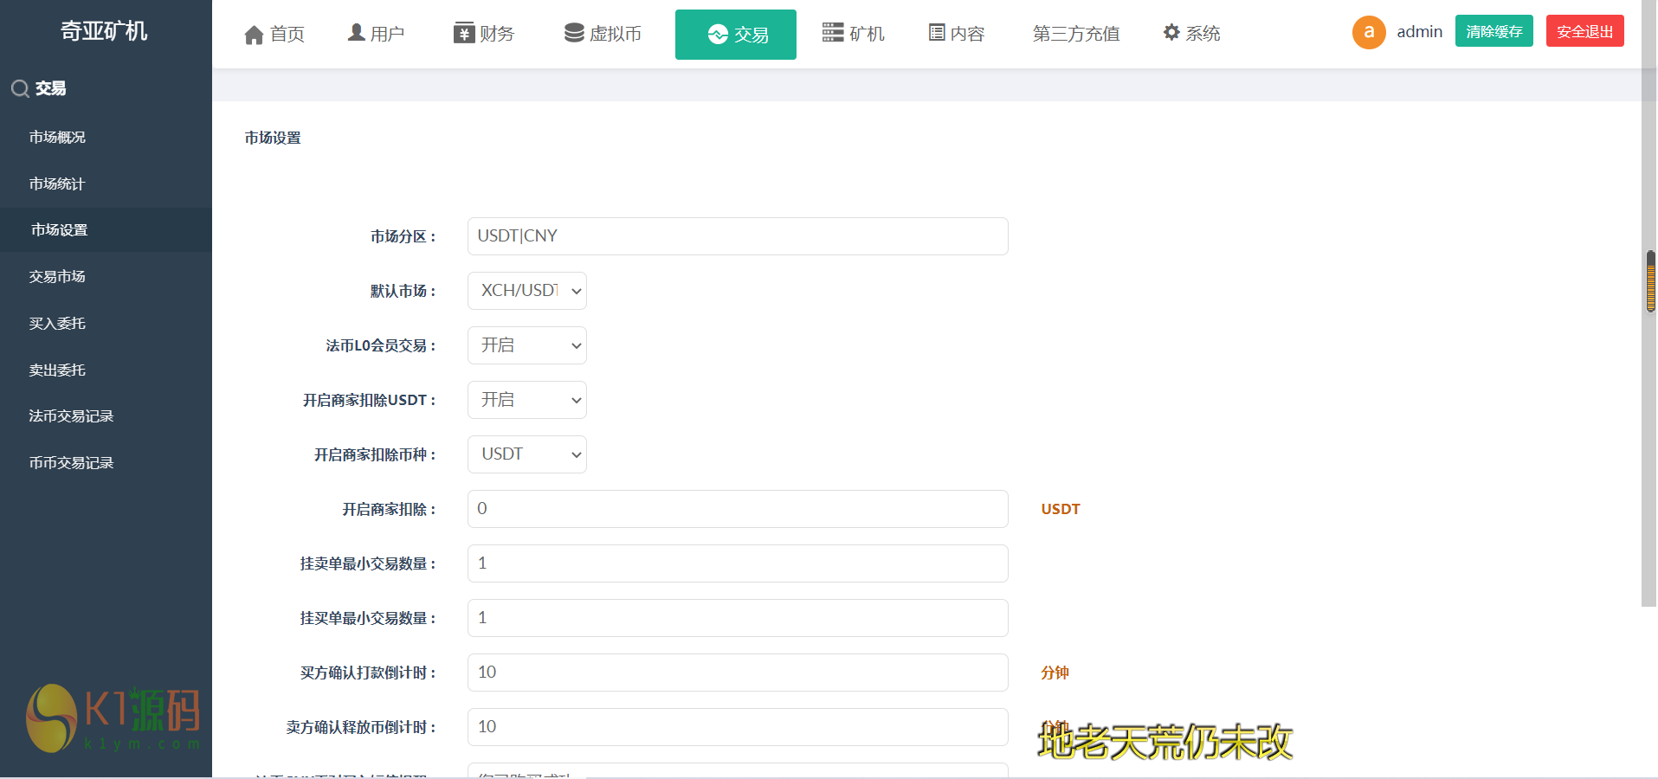The width and height of the screenshot is (1658, 779).
Task: Click the 市场分区 input field
Action: (738, 236)
